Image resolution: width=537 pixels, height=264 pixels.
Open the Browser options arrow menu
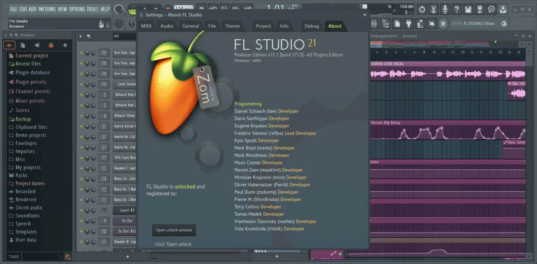6,35
